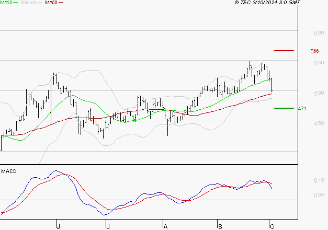
Task: Click the O month label on time axis
Action: click(x=272, y=226)
